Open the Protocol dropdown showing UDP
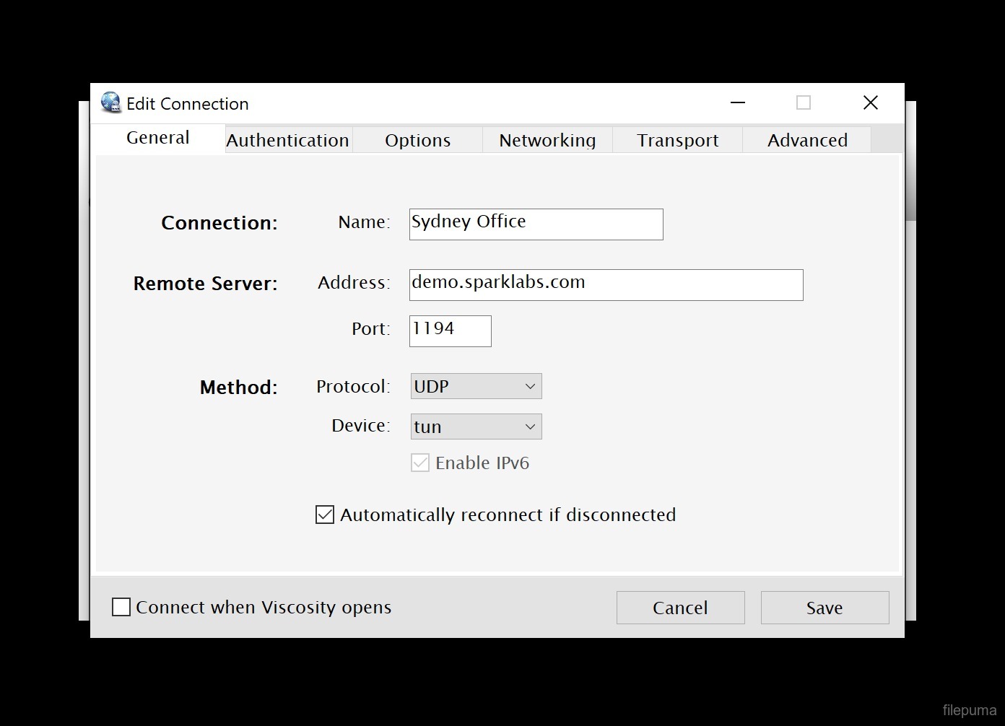The height and width of the screenshot is (726, 1005). tap(476, 386)
